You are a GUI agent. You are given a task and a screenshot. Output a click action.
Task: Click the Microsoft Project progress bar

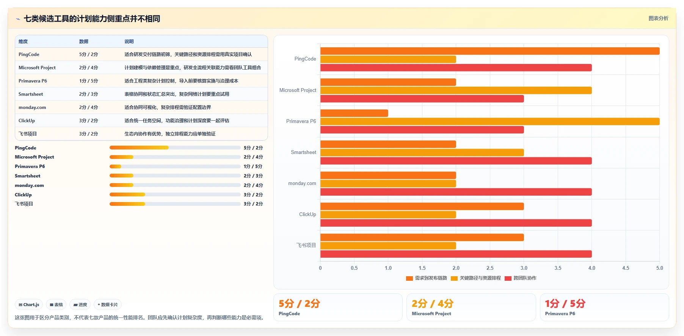(175, 157)
